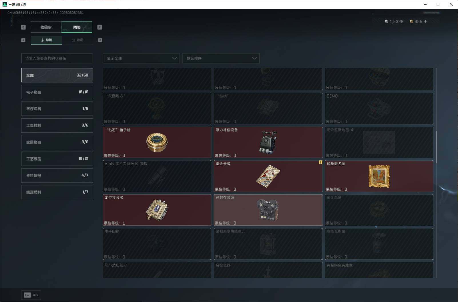458x302 pixels.
Task: Select the 图鉴 tab
Action: pyautogui.click(x=77, y=27)
